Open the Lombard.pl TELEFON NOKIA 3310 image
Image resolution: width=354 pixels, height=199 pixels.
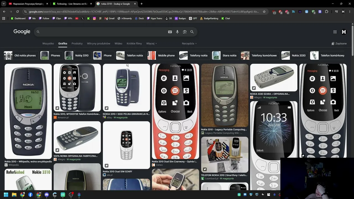225,155
